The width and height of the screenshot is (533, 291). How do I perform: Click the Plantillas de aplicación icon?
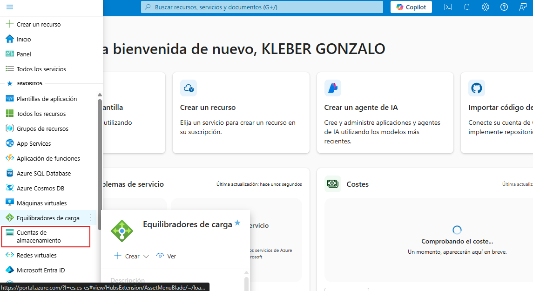click(x=10, y=99)
